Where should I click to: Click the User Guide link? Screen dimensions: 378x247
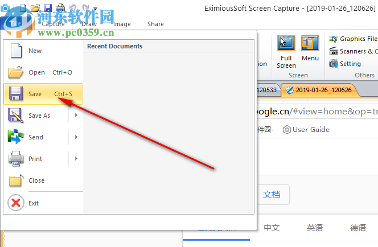tap(311, 130)
